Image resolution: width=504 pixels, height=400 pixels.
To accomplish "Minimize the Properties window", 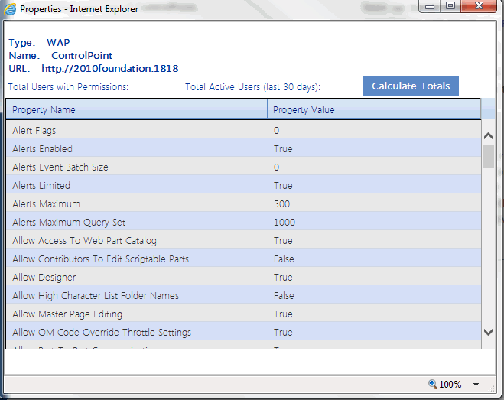I will click(x=430, y=6).
